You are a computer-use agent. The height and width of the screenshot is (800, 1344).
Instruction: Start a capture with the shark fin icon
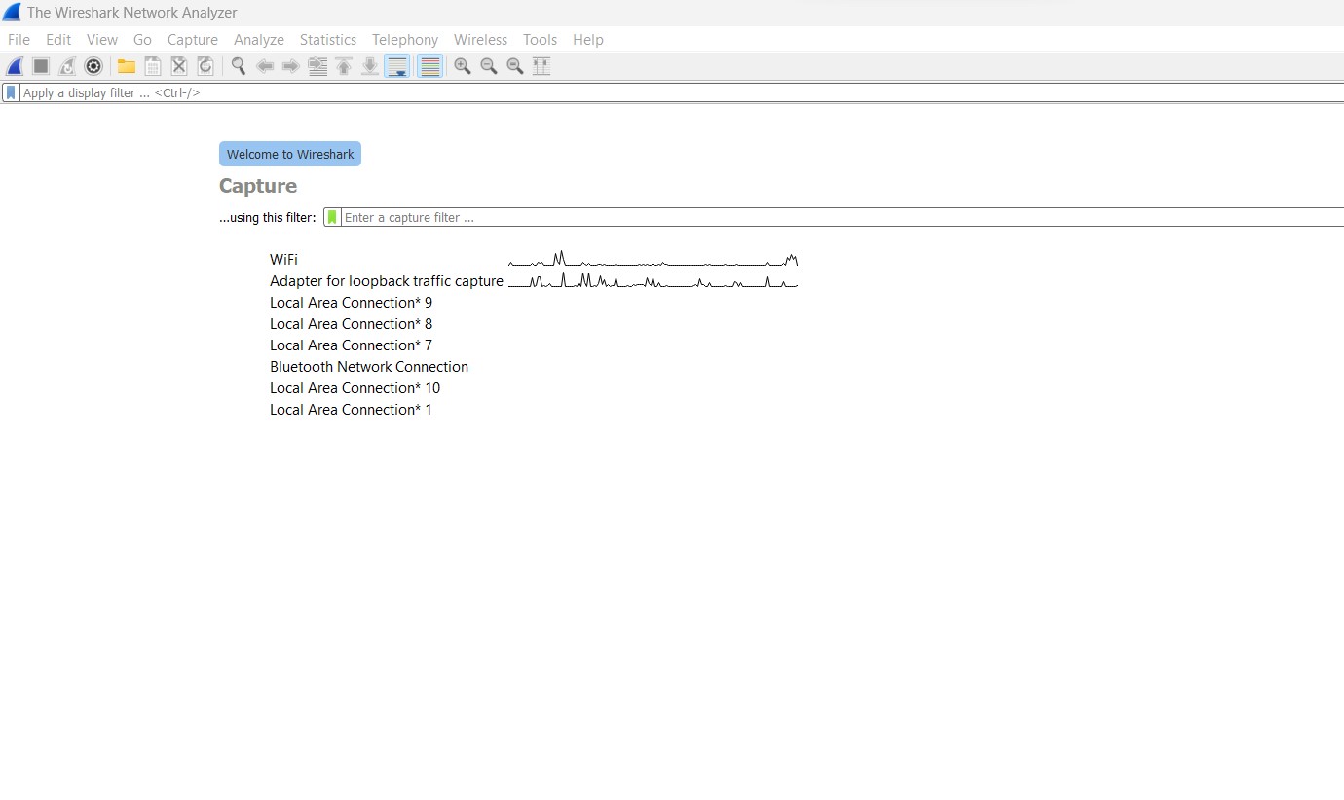14,66
